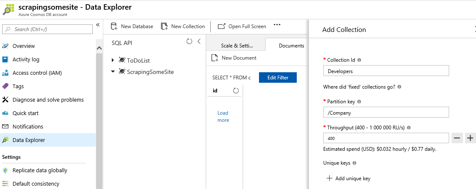Refresh the id documents list

pyautogui.click(x=236, y=91)
